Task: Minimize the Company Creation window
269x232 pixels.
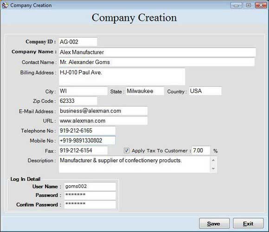Action: click(236, 5)
